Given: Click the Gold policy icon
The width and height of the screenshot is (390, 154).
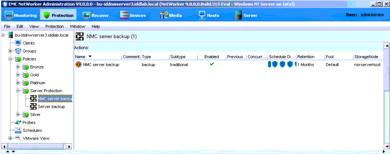Looking at the screenshot, I should click(25, 75).
